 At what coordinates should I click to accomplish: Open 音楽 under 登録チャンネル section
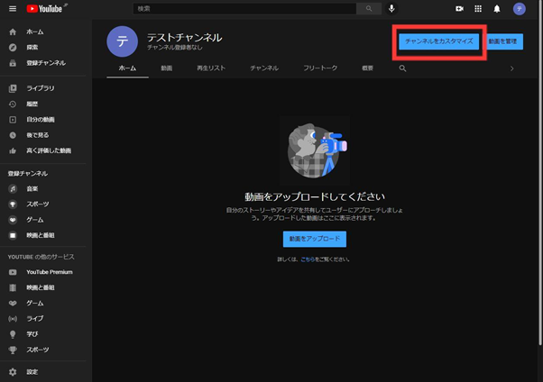43,188
